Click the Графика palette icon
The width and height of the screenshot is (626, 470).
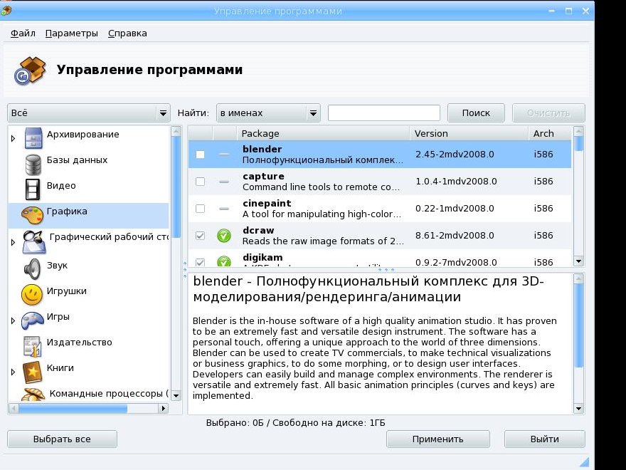[x=32, y=215]
